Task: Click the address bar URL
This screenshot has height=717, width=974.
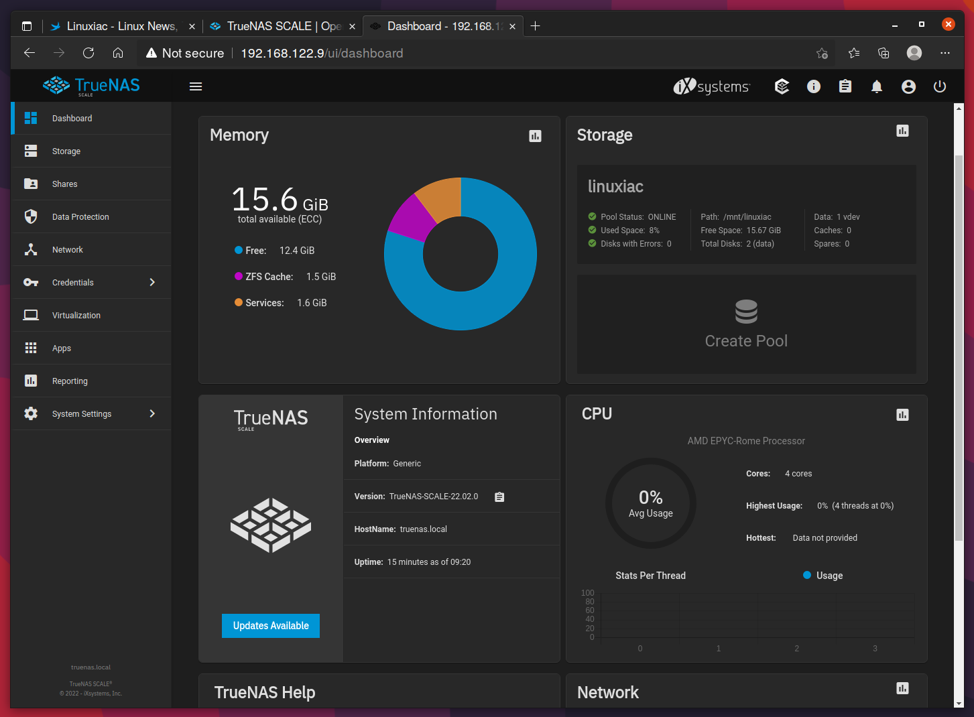Action: click(x=322, y=53)
